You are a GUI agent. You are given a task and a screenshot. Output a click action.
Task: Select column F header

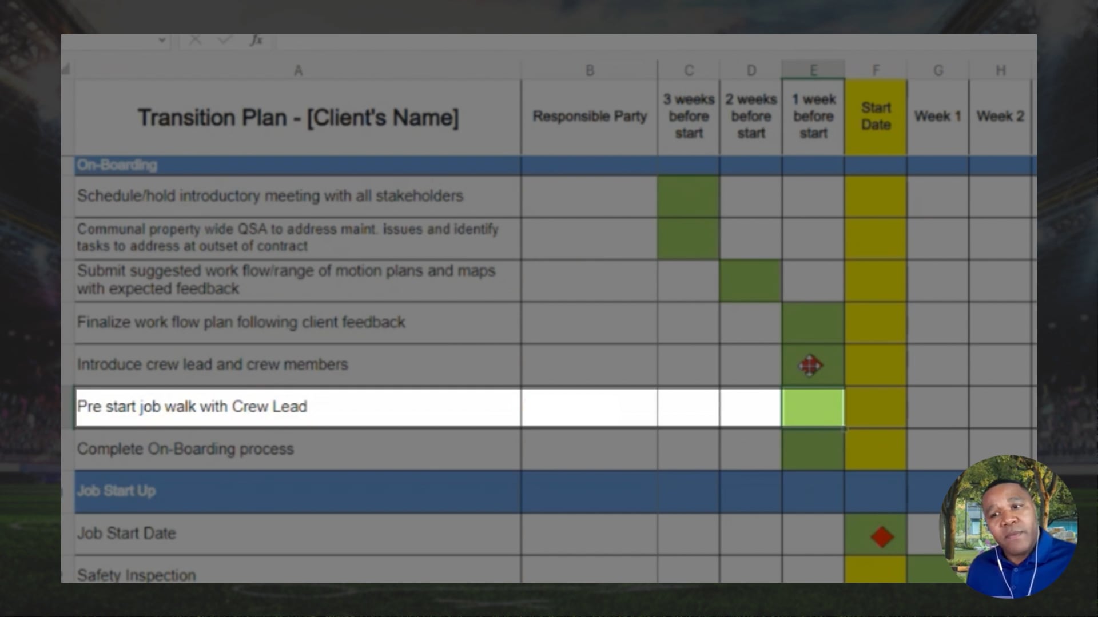coord(876,70)
